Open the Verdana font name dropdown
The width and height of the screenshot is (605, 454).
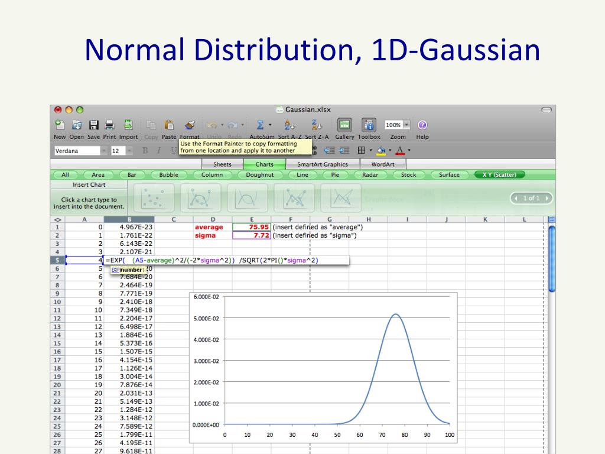(x=104, y=151)
